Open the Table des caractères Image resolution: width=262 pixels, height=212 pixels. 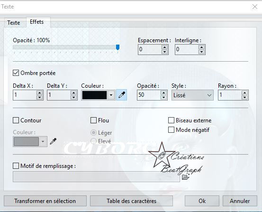pos(131,201)
